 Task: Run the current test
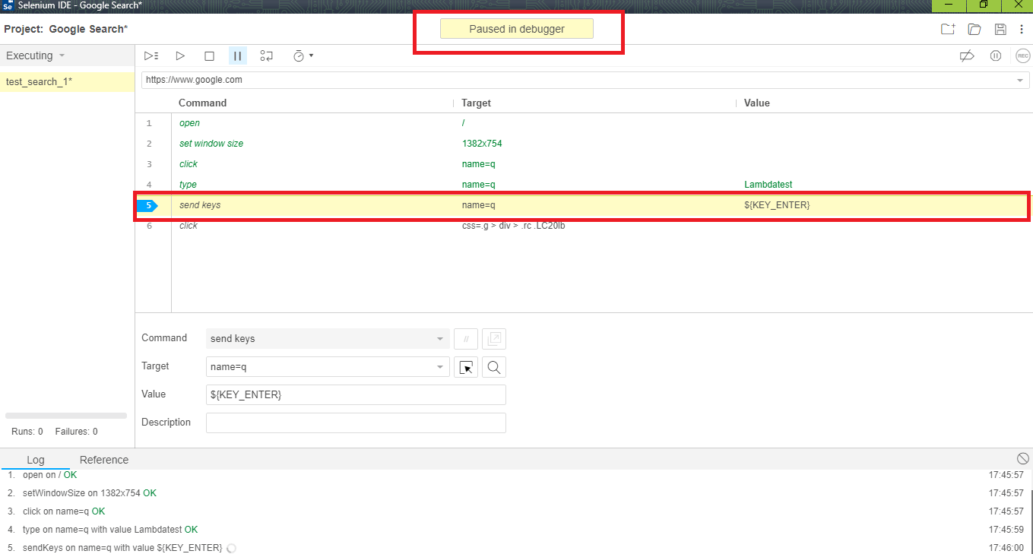(180, 55)
